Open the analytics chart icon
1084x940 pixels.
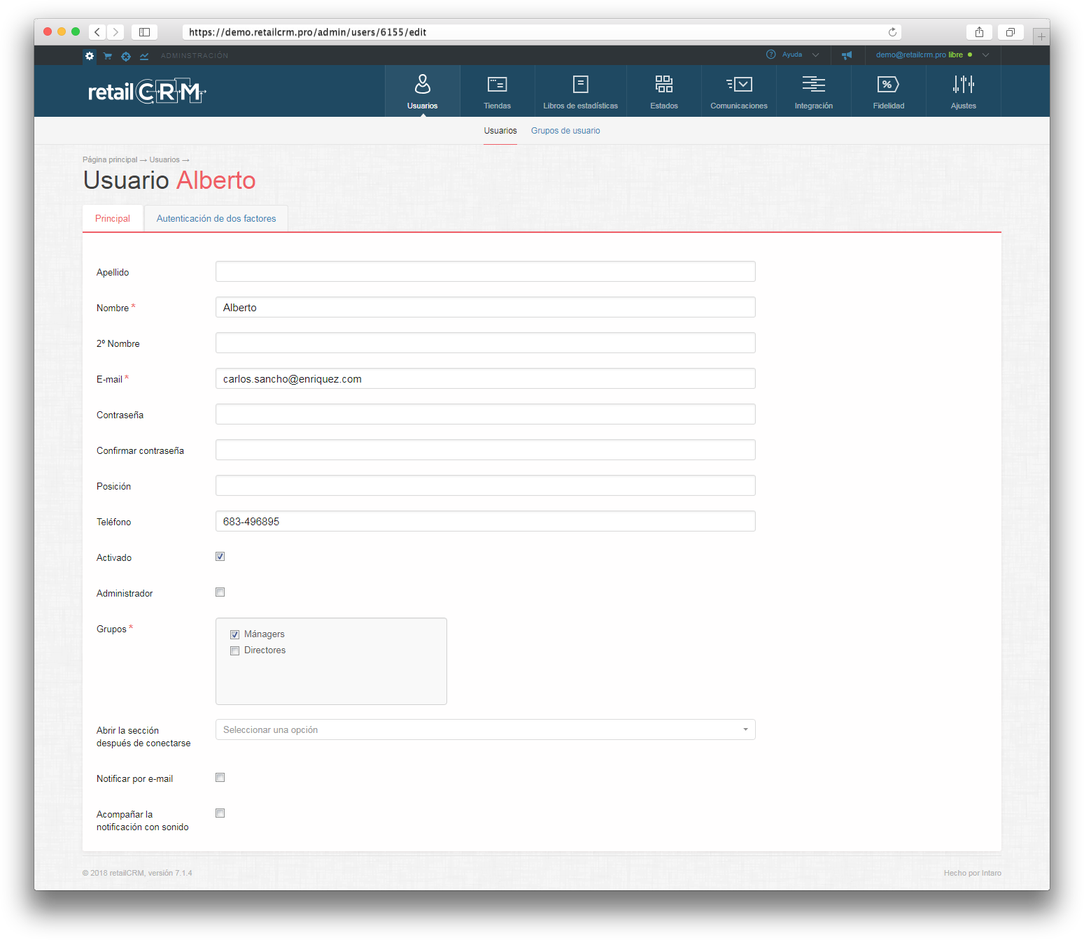(144, 56)
